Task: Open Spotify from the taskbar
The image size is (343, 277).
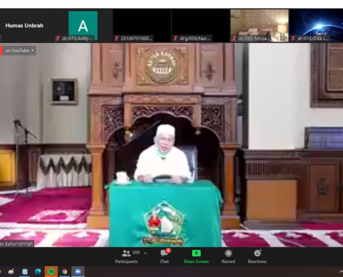Action: pos(51,271)
